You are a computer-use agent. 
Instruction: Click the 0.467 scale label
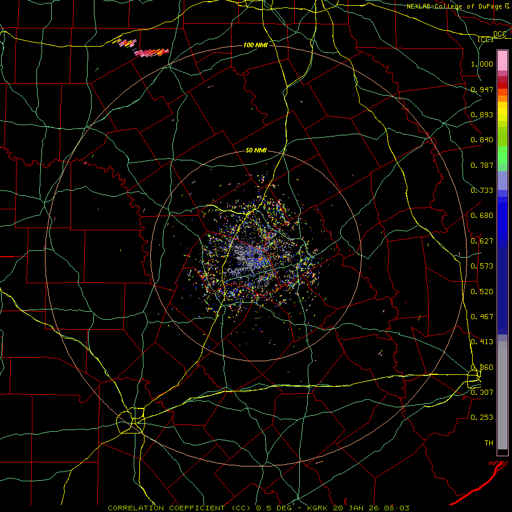(x=482, y=317)
